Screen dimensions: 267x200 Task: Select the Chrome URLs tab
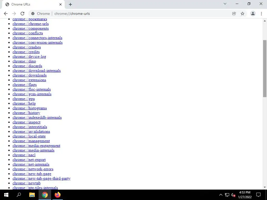coord(33,4)
